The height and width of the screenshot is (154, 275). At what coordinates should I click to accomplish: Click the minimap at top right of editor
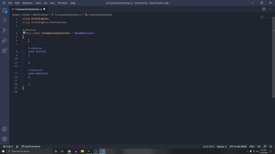265,18
